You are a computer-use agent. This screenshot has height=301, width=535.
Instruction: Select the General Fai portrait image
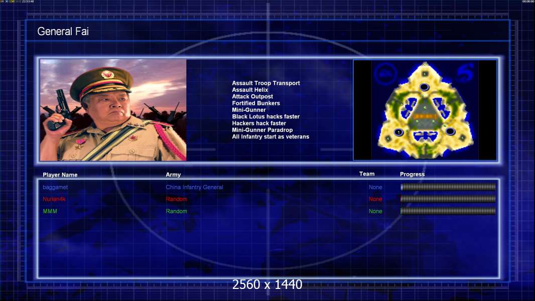click(113, 110)
